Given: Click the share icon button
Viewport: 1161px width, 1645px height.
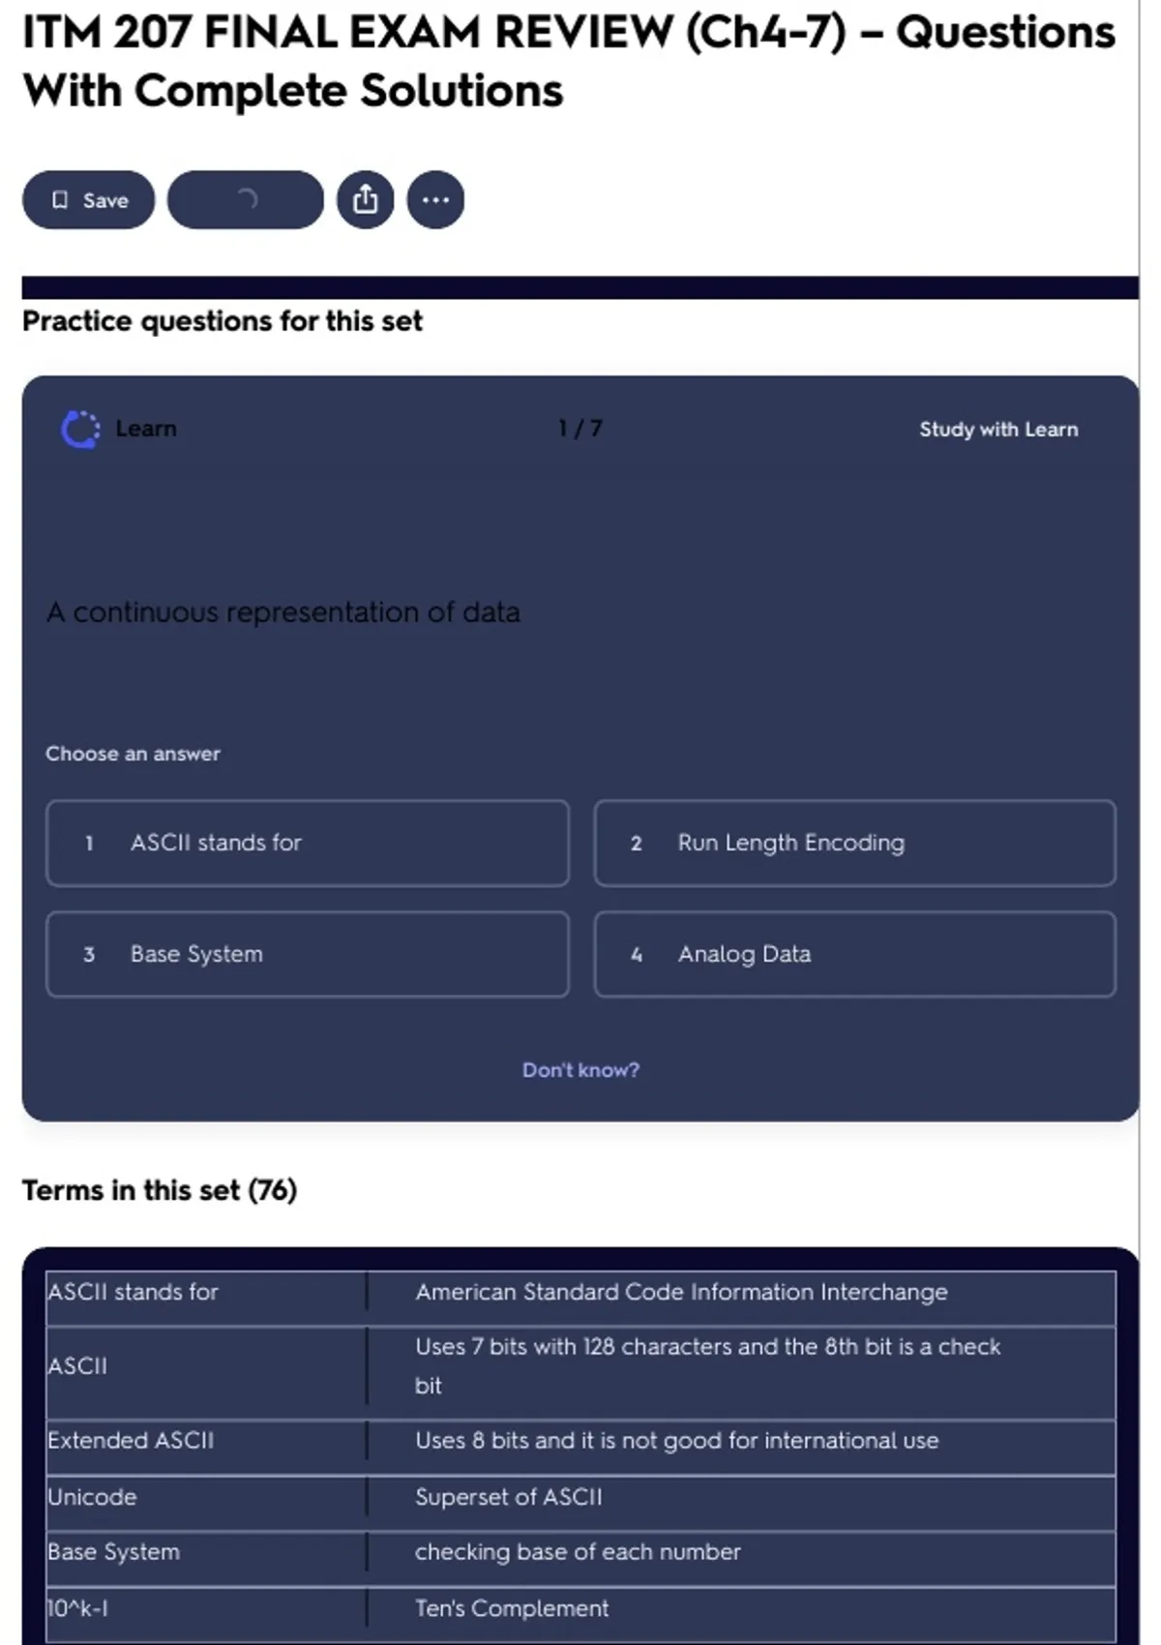Looking at the screenshot, I should 365,200.
